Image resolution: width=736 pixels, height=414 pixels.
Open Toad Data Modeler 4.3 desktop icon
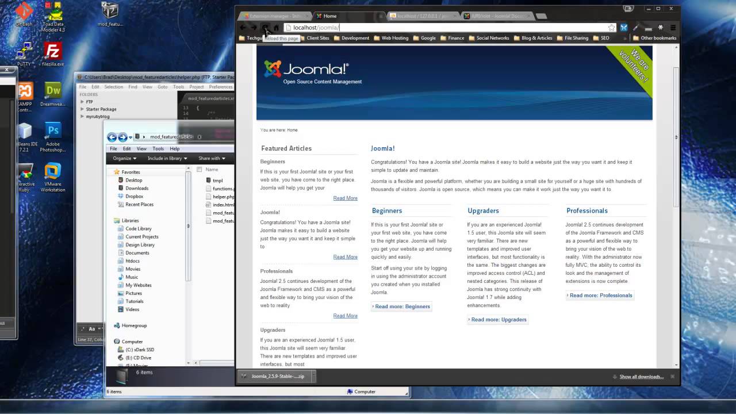[53, 17]
